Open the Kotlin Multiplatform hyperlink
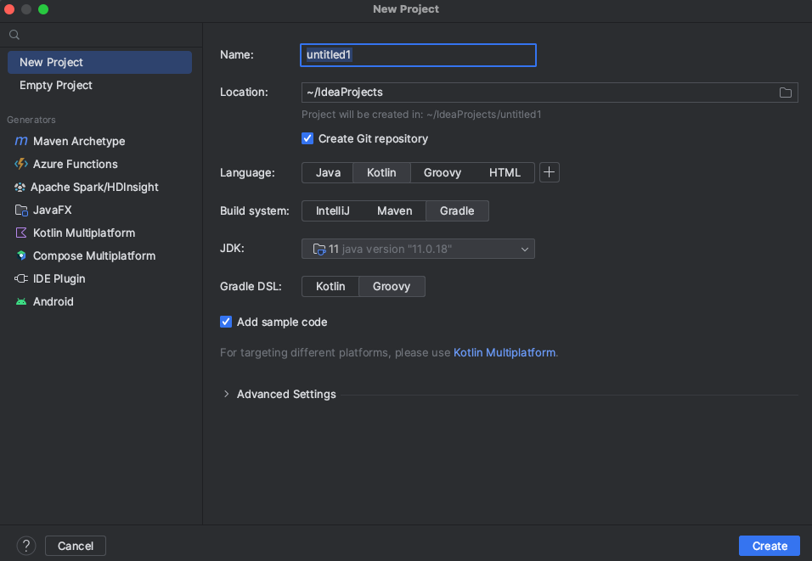Screen dimensions: 812x561 pyautogui.click(x=505, y=352)
